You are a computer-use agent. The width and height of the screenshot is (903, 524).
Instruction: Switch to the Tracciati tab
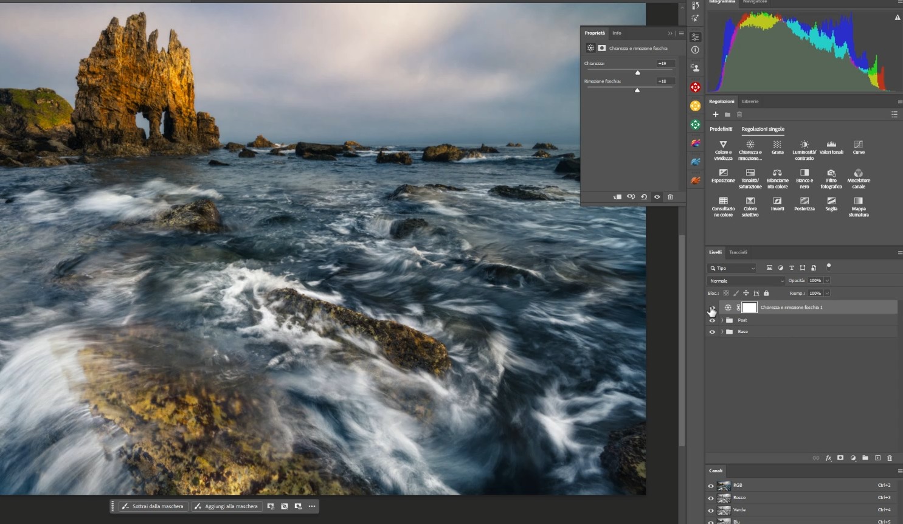[738, 252]
